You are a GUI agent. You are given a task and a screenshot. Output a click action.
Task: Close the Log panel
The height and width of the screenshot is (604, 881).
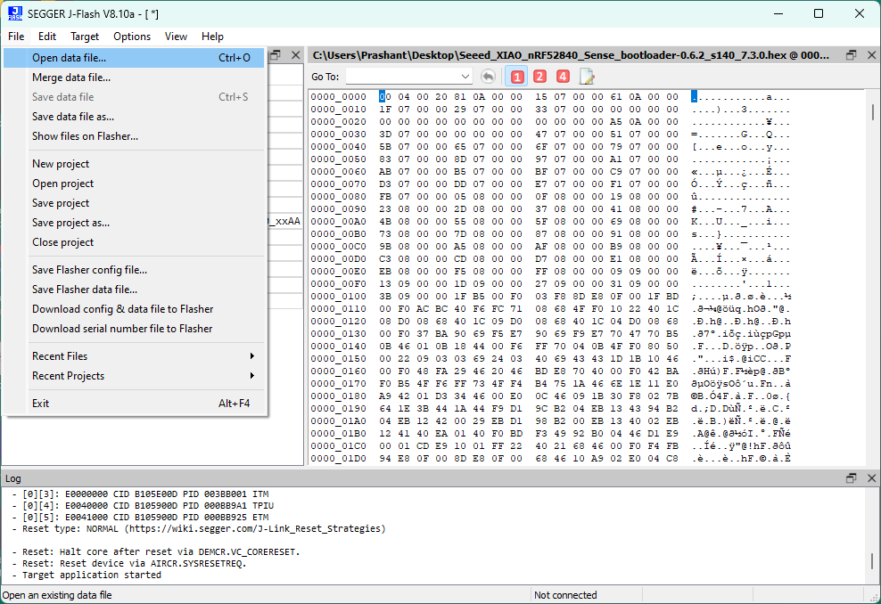tap(871, 478)
